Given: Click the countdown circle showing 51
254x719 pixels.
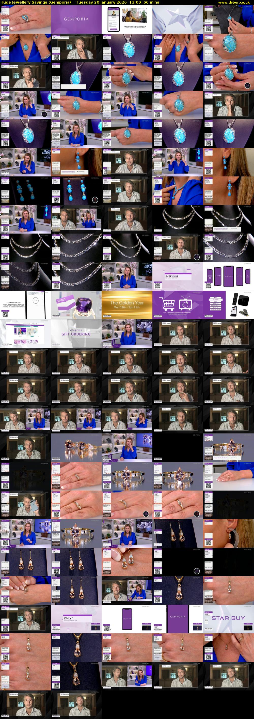Looking at the screenshot, I should (x=247, y=85).
